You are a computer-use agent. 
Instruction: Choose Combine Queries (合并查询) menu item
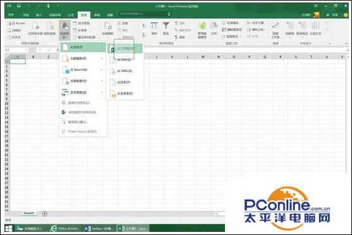click(83, 92)
